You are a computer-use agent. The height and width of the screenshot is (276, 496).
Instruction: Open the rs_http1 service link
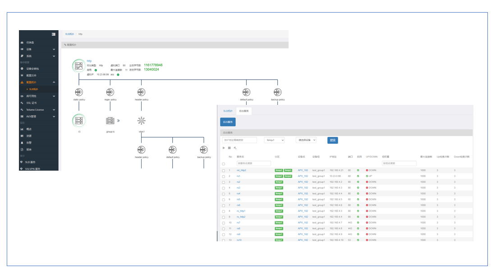point(241,211)
